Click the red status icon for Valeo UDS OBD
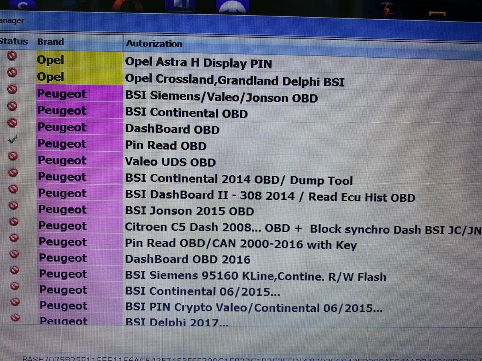 point(13,156)
